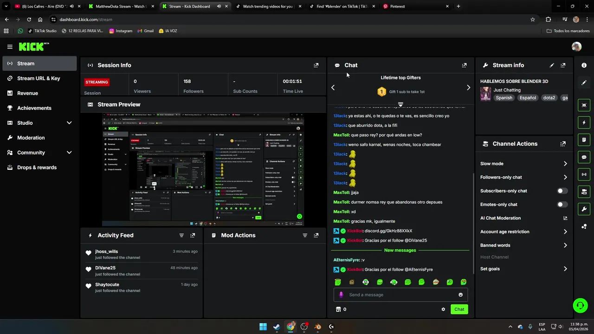Select Stream in the sidebar
The height and width of the screenshot is (334, 594).
(x=39, y=64)
